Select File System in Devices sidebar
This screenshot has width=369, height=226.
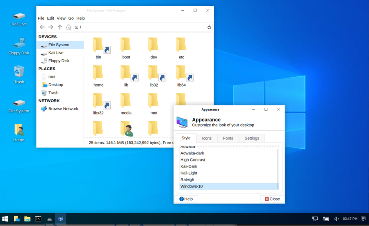(60, 45)
